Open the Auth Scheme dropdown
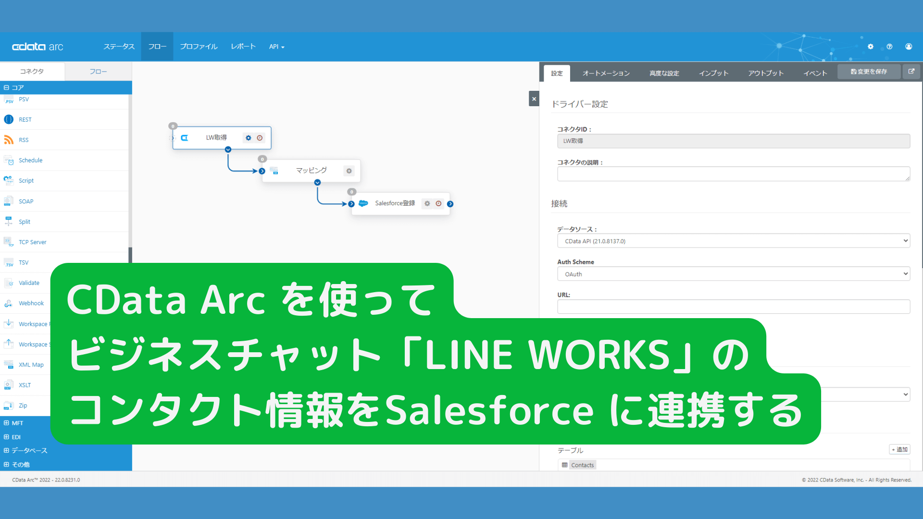The height and width of the screenshot is (519, 923). (x=733, y=274)
